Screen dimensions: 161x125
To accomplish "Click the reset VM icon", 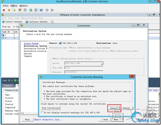I will (20, 10).
